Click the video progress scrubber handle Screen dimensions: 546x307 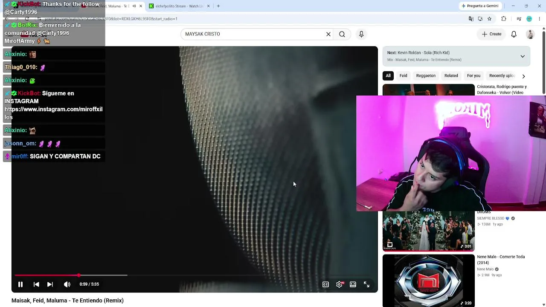point(78,275)
